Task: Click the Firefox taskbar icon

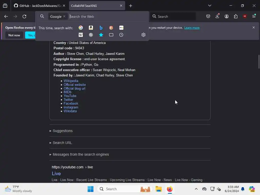Action: (170, 189)
